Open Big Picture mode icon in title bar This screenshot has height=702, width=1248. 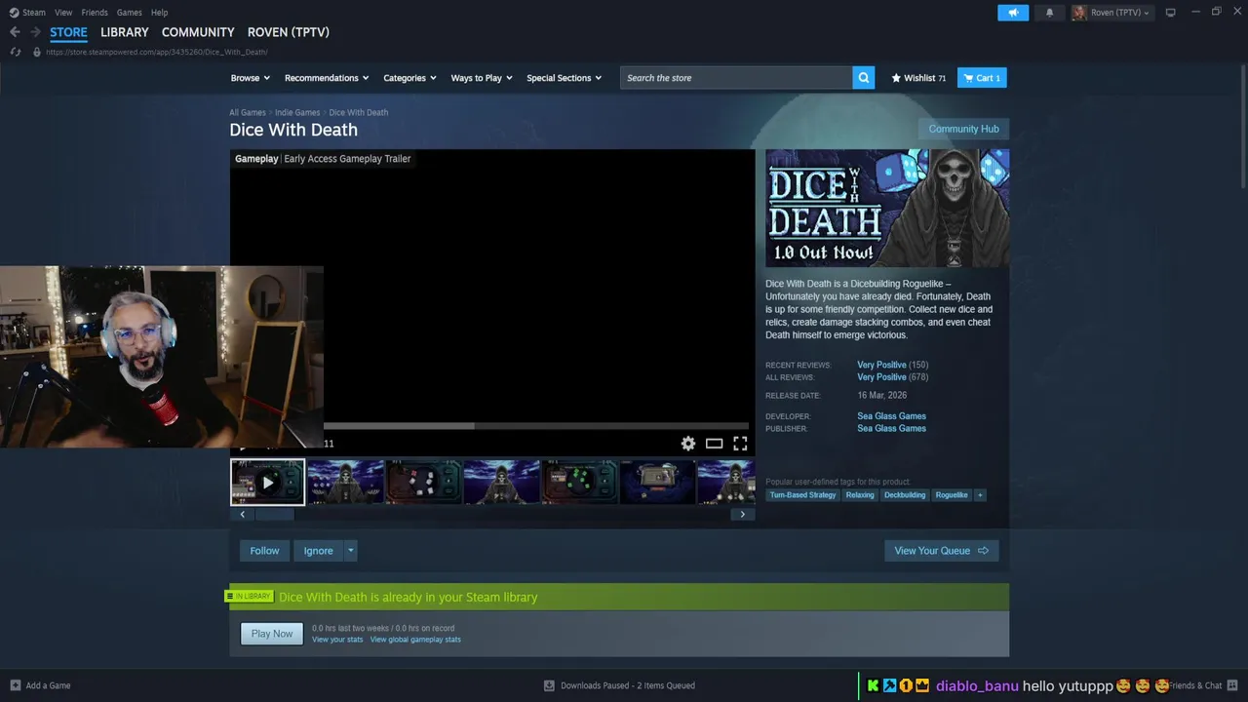point(1170,13)
